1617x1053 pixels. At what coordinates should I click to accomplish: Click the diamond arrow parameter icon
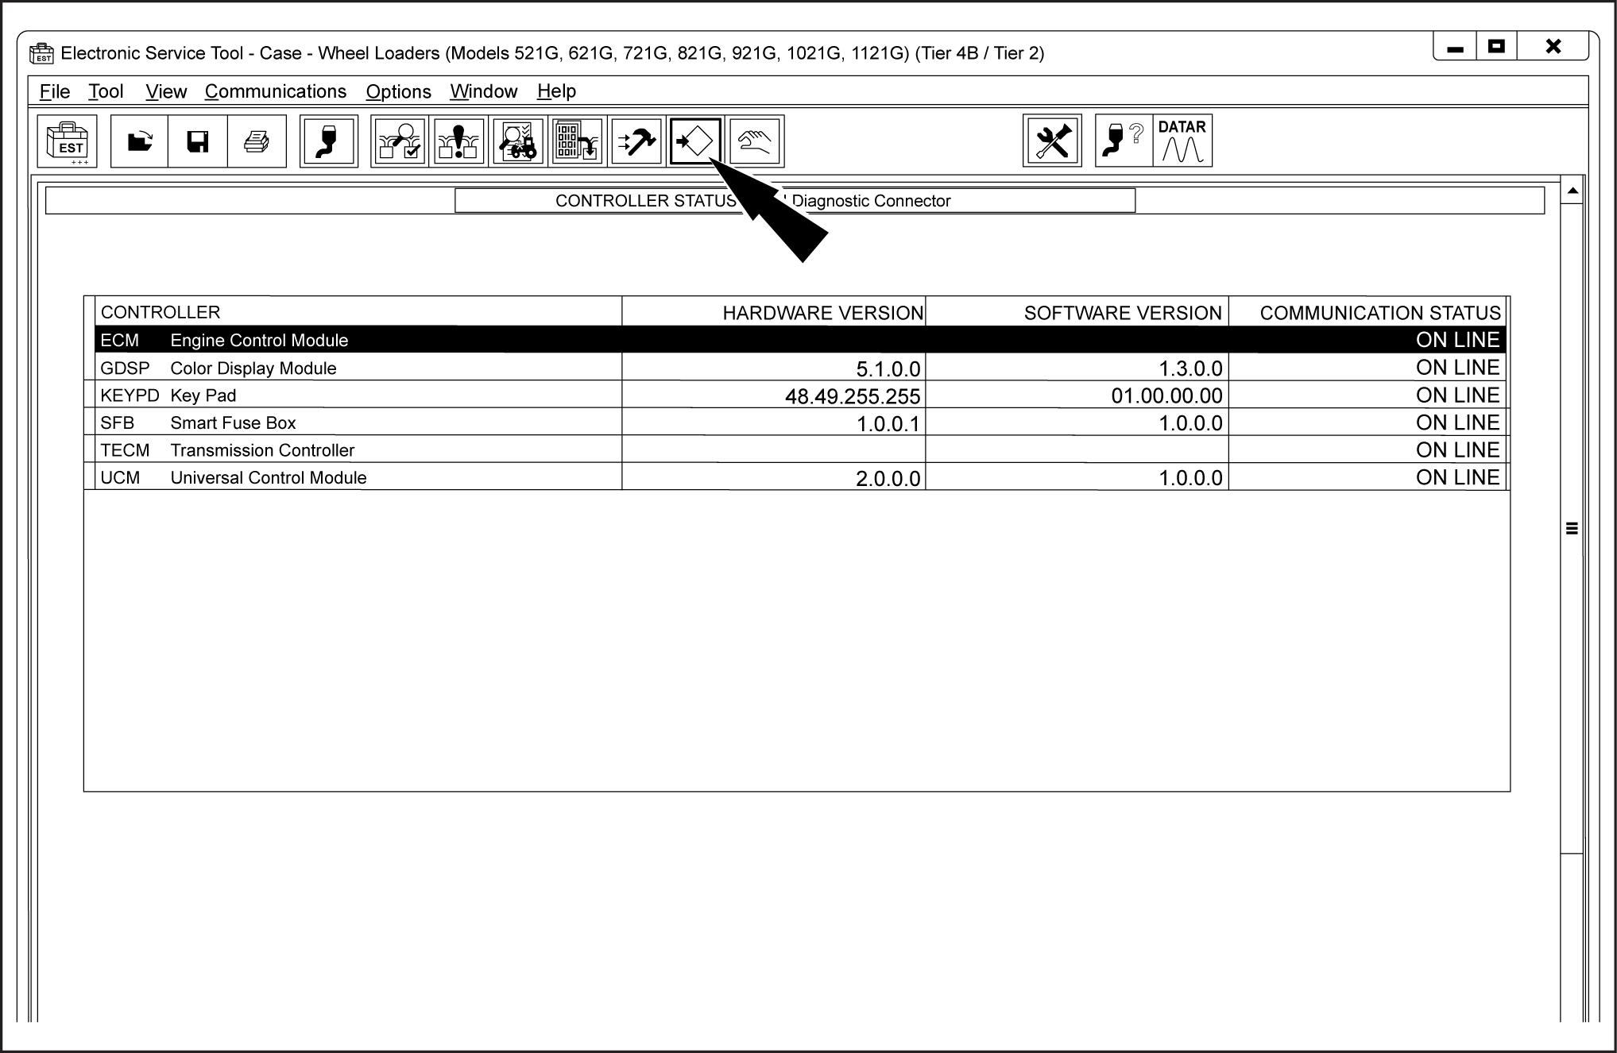point(695,141)
